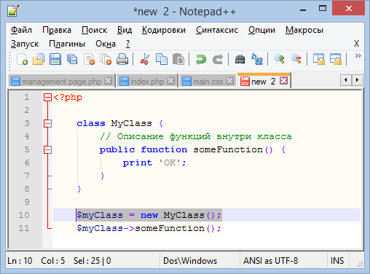370x274 pixels.
Task: Switch to index.php tab
Action: [x=147, y=82]
